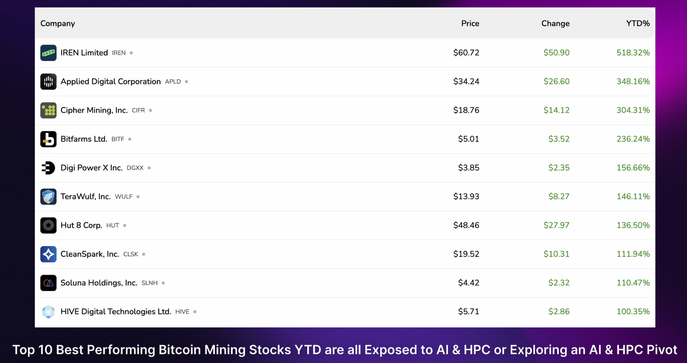Click the Bitfarms Ltd. logo icon
This screenshot has width=687, height=363.
48,139
